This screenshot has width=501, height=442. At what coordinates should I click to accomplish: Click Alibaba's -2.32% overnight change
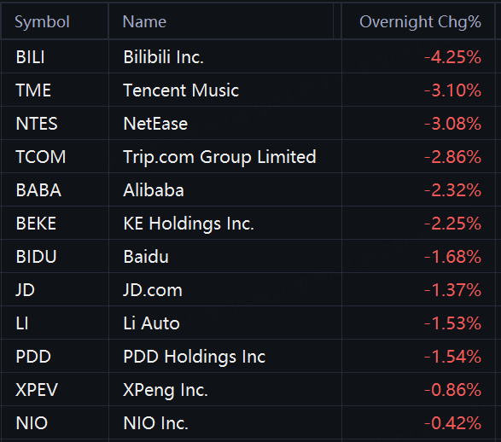452,190
